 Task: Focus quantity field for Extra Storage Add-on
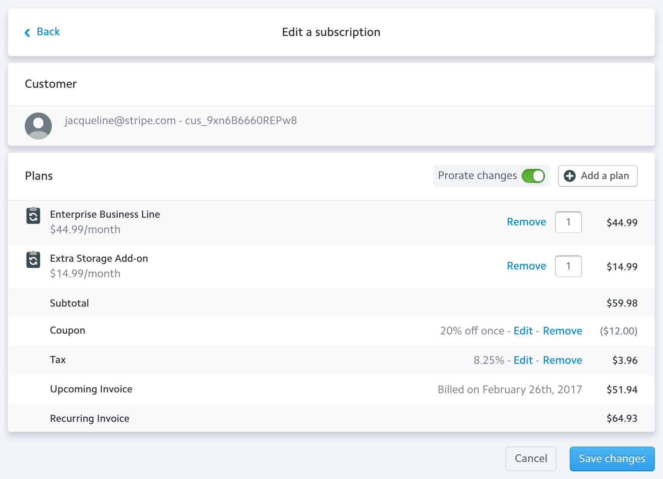pyautogui.click(x=568, y=266)
